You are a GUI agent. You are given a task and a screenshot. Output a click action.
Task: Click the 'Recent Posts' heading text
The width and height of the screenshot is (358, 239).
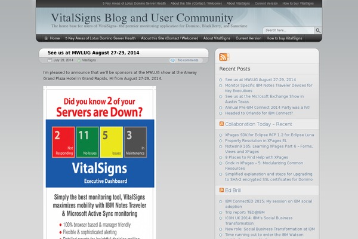point(234,69)
